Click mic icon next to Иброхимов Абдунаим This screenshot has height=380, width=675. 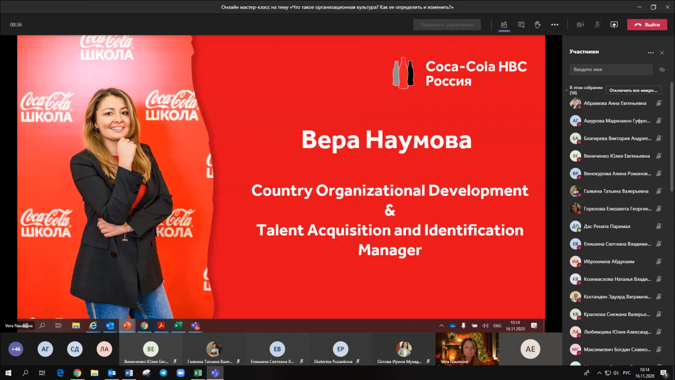[x=659, y=261]
